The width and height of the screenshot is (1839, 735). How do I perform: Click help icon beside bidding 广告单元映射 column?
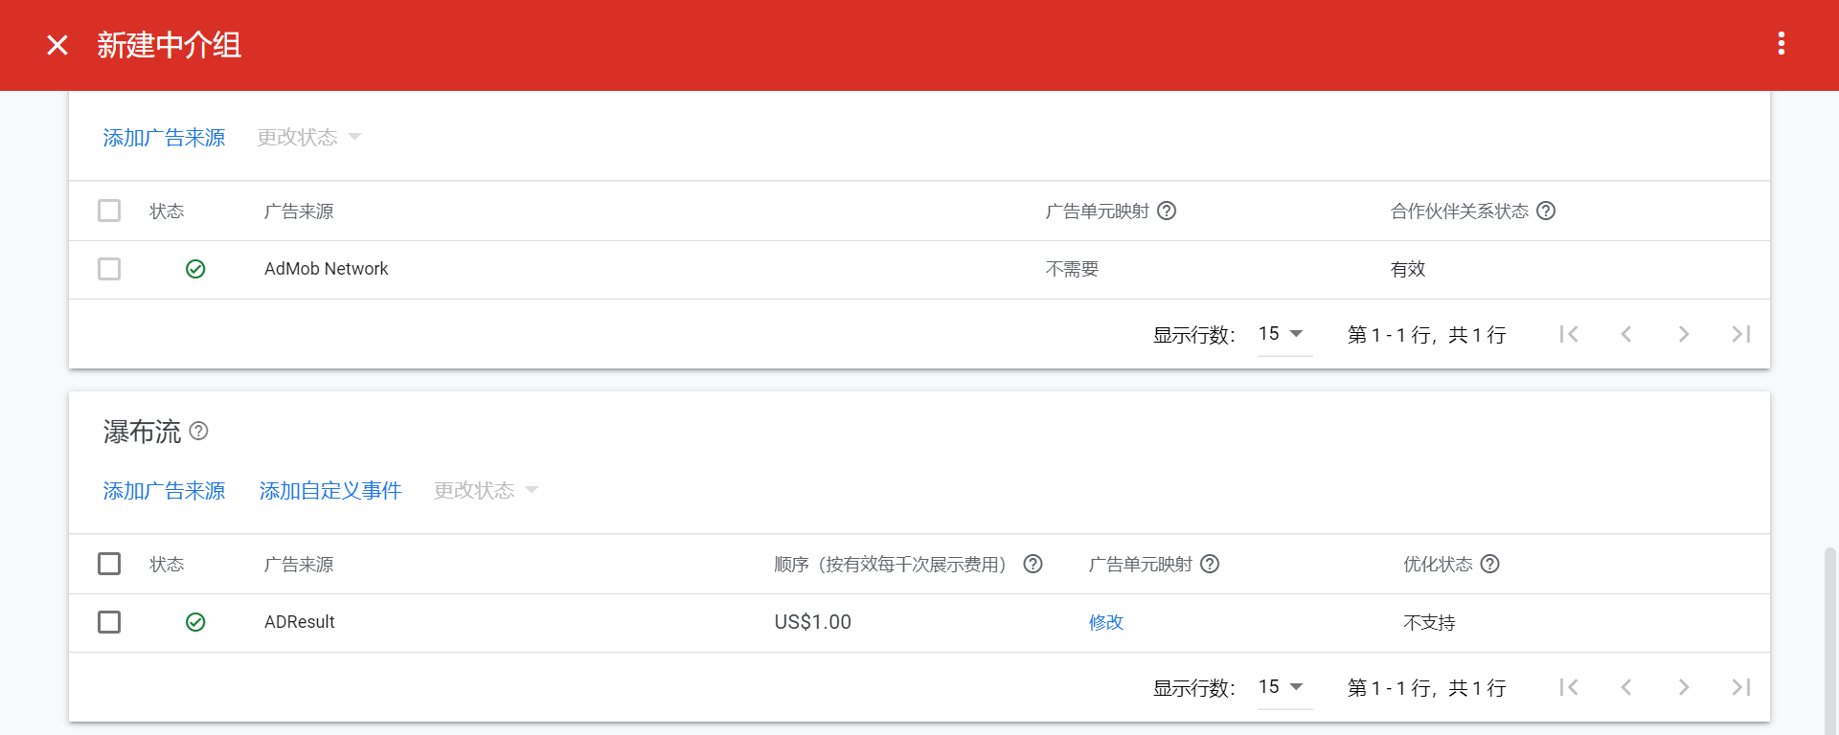pyautogui.click(x=1167, y=211)
